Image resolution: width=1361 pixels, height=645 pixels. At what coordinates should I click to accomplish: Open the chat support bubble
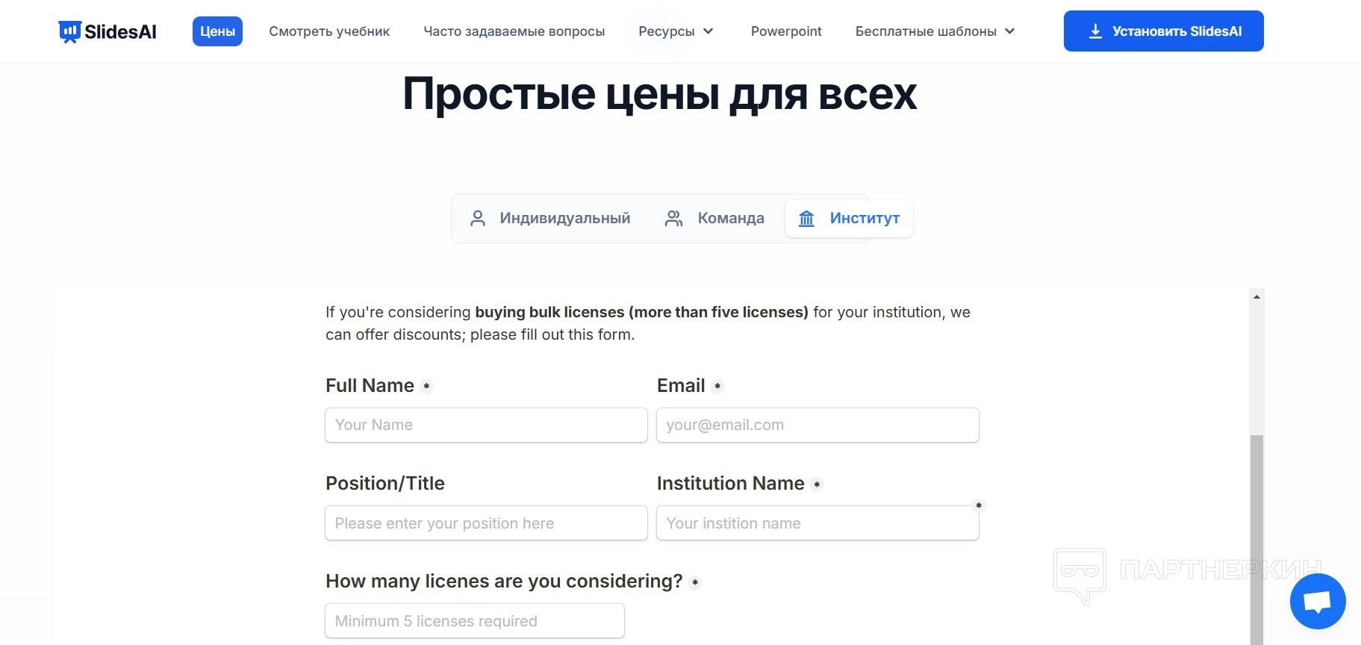(x=1317, y=602)
